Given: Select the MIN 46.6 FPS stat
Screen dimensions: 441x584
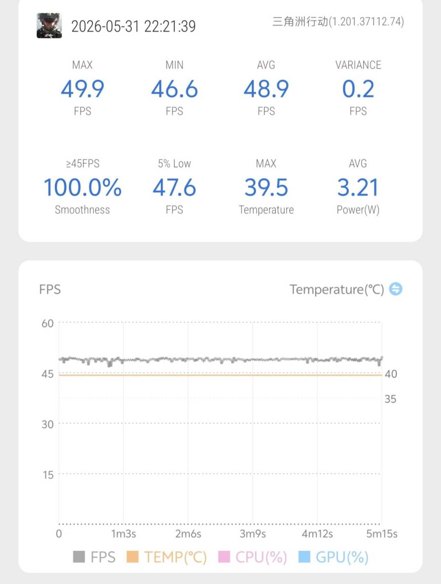Looking at the screenshot, I should coord(174,88).
